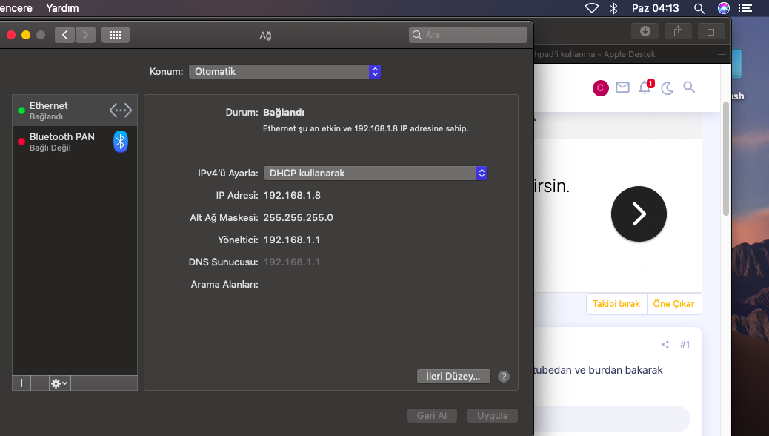
Task: Open the envelope message icon on webpage
Action: [x=622, y=87]
